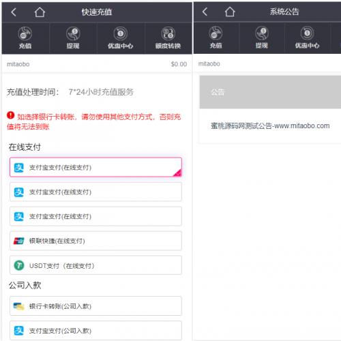This screenshot has height=341, width=341.
Task: Open 充值 tab in 系统公告 screen
Action: click(x=216, y=38)
